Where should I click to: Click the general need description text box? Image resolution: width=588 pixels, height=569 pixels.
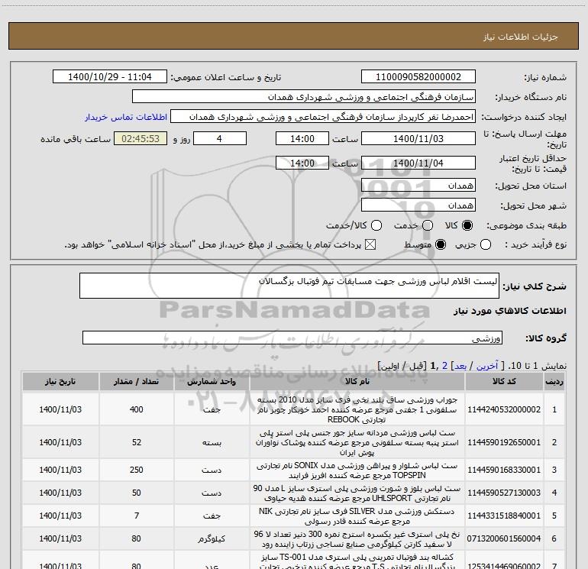tap(289, 286)
